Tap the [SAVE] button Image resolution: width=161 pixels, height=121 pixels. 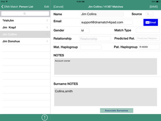[154, 7]
